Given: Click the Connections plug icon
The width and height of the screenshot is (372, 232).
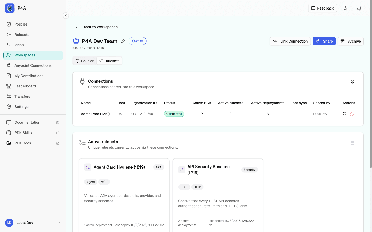Looking at the screenshot, I should pos(82,81).
